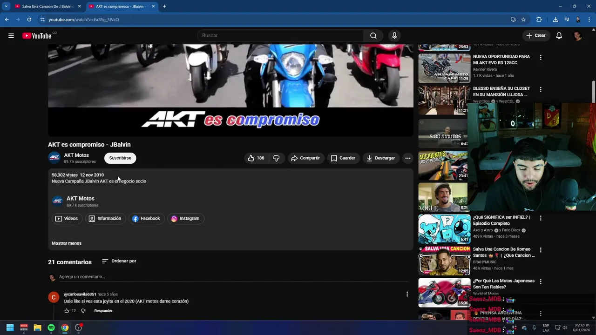Start voice search with the microphone icon
The width and height of the screenshot is (596, 335).
pos(394,35)
